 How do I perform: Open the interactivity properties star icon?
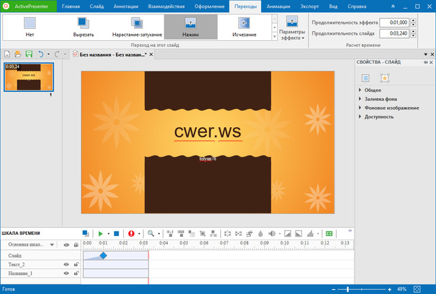[384, 78]
